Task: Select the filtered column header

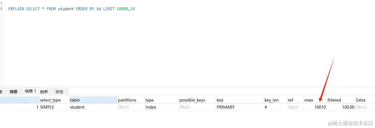Action: (334, 100)
